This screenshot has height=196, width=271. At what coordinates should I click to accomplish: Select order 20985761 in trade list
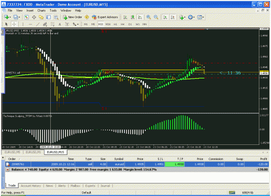click(137, 164)
